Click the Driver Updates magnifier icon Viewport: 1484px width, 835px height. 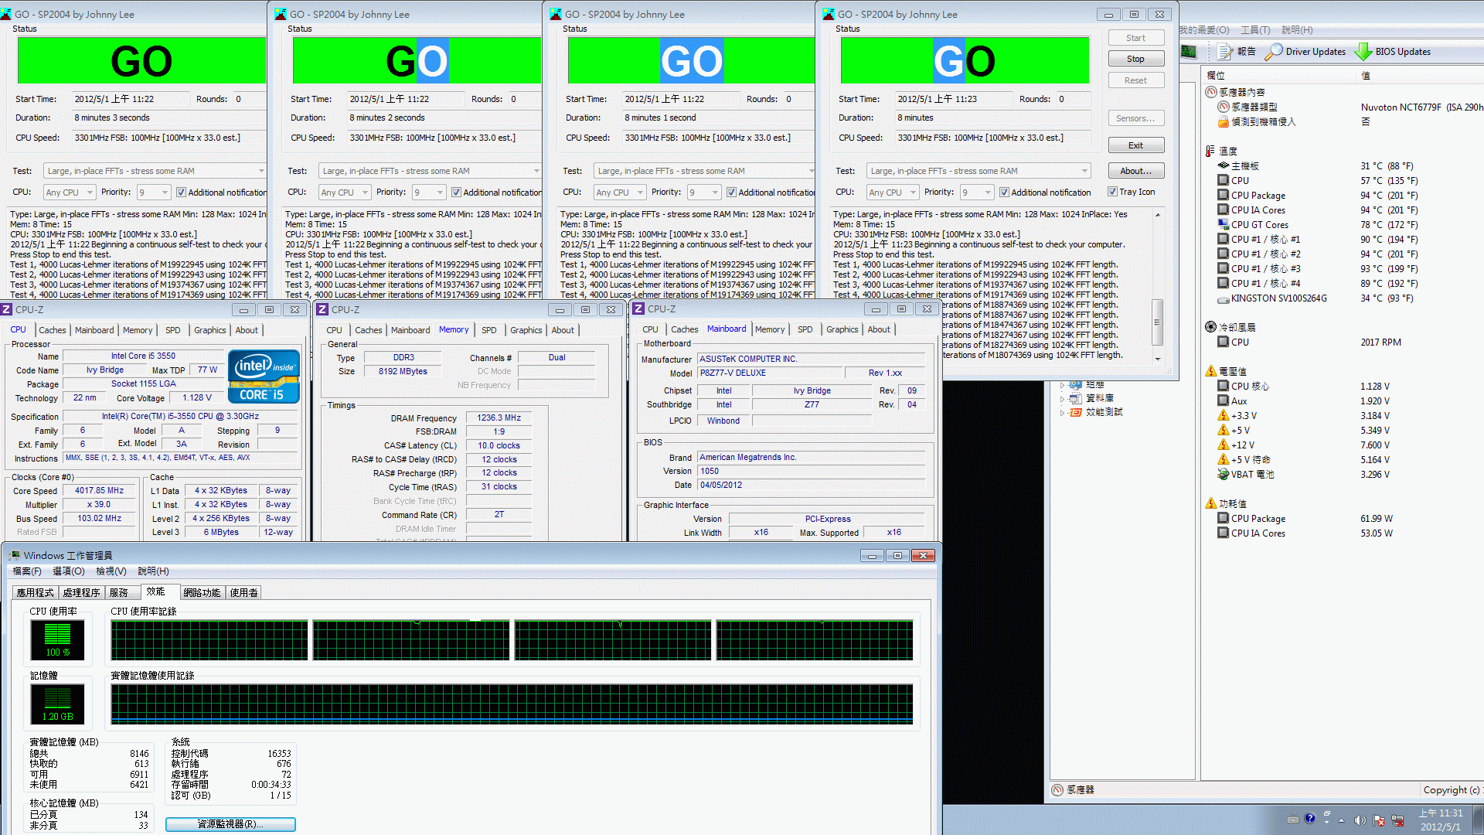tap(1273, 52)
